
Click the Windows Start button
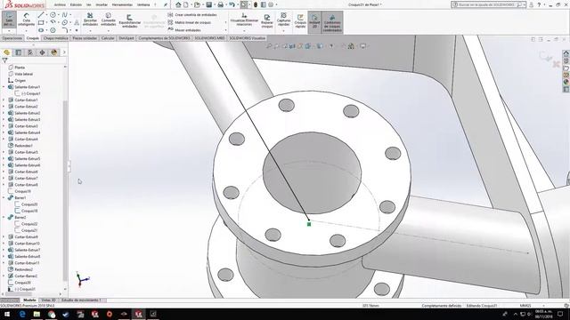coord(7,314)
